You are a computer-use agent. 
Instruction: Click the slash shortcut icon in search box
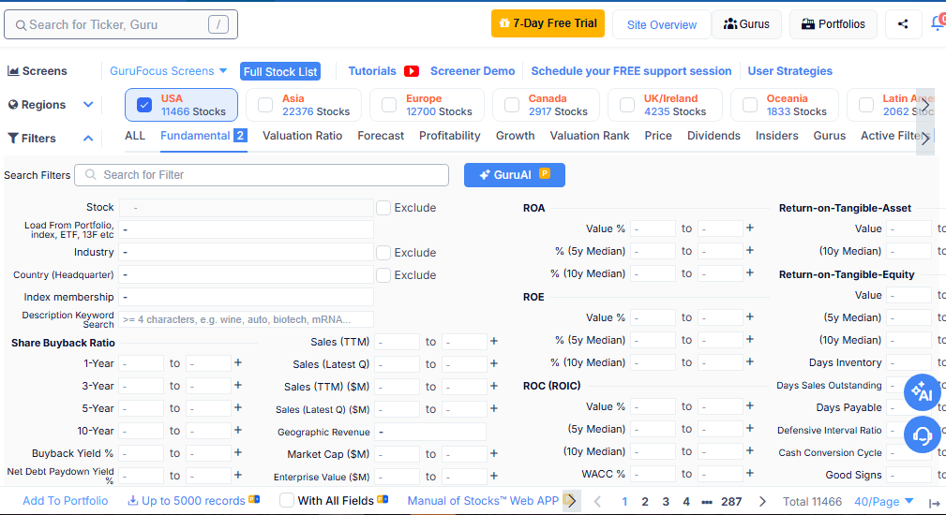(x=218, y=24)
